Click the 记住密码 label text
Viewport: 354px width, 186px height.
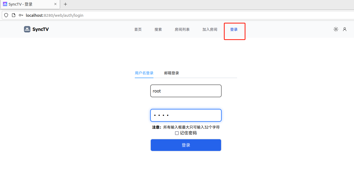[x=188, y=133]
